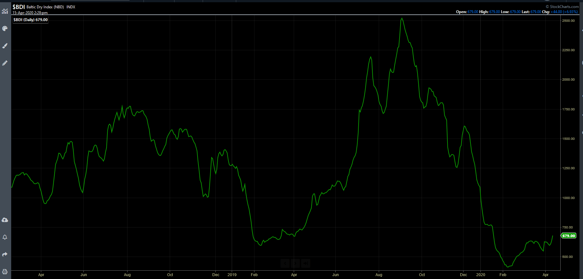Select the pencil annotation tool

[x=5, y=63]
